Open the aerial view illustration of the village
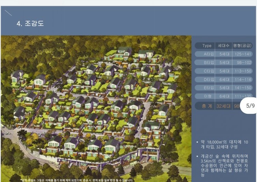 click(96, 109)
